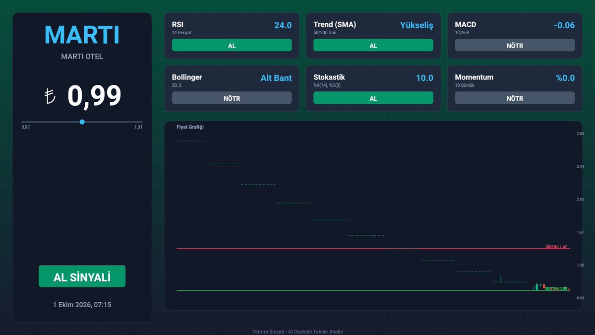The height and width of the screenshot is (335, 595).
Task: Click the 14 Periyot subtitle
Action: (x=181, y=32)
